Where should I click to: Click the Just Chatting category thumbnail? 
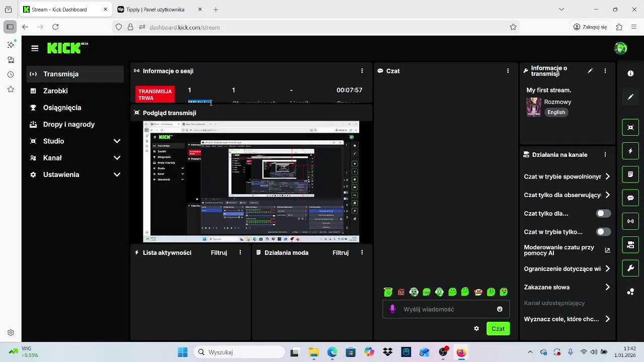coord(533,107)
